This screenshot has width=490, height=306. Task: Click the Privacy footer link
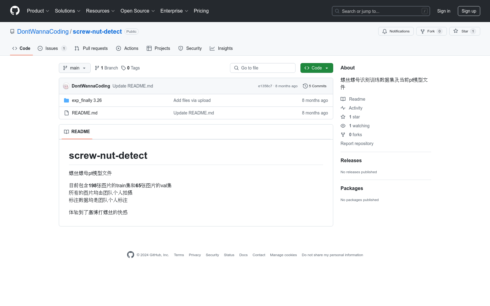tap(195, 255)
